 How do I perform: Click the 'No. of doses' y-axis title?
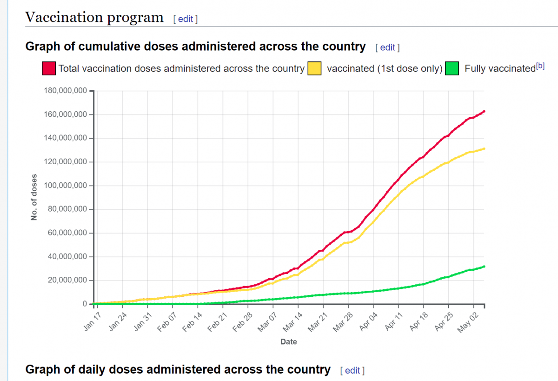tap(34, 197)
